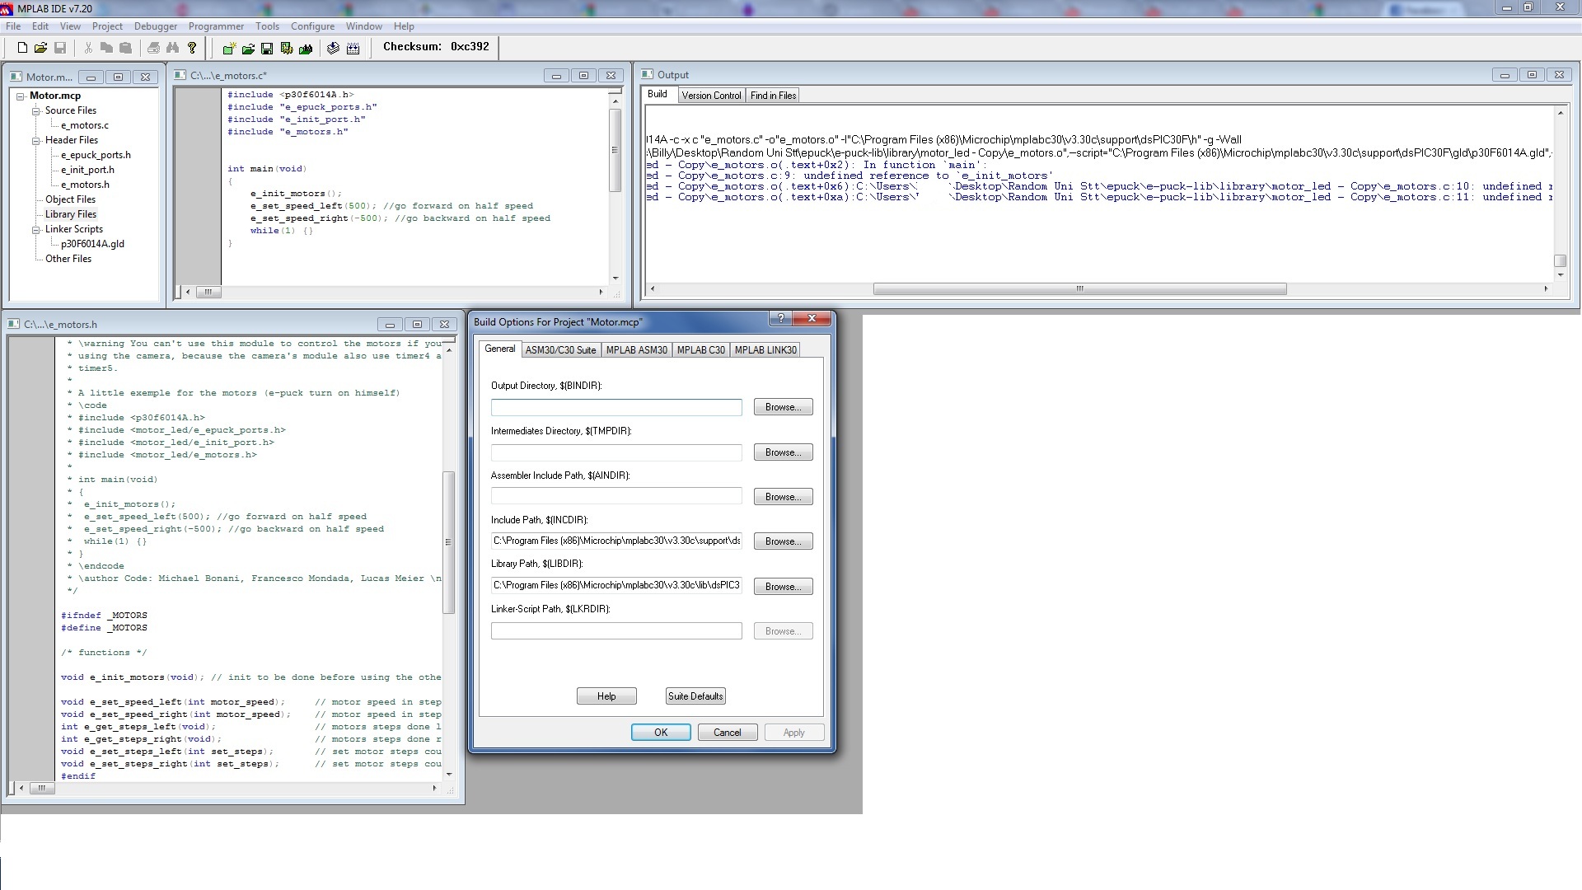The image size is (1582, 890).
Task: Click the Find in Project Files icon
Action: click(x=306, y=49)
